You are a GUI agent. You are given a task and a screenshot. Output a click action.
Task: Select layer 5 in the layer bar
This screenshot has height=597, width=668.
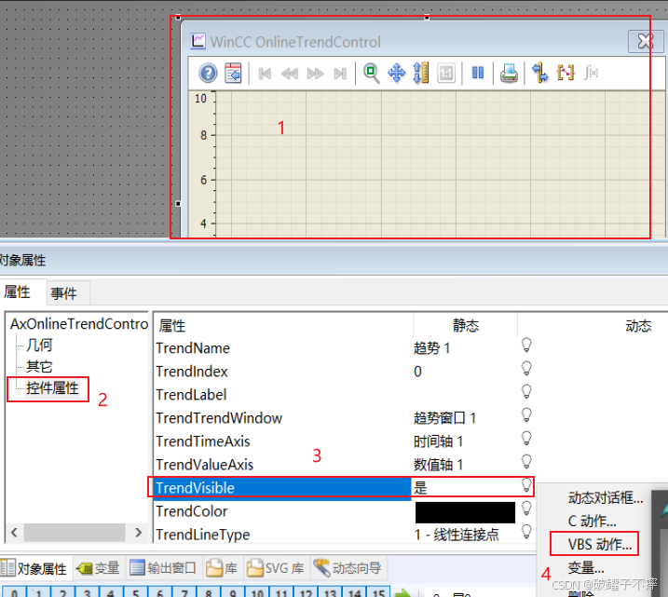pyautogui.click(x=135, y=592)
